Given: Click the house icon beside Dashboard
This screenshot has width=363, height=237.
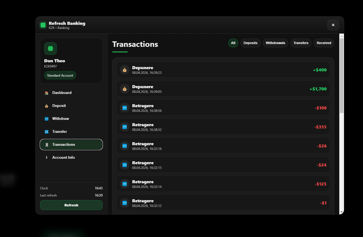Looking at the screenshot, I should 47,93.
